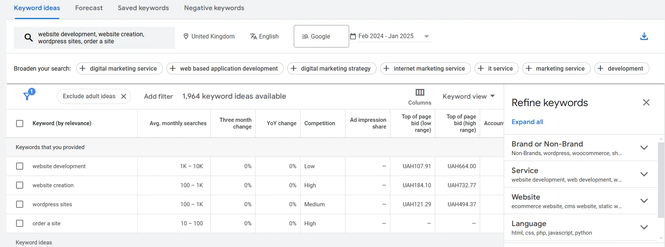Expand the Brand or Non-Brand section
Image resolution: width=665 pixels, height=247 pixels.
point(644,148)
